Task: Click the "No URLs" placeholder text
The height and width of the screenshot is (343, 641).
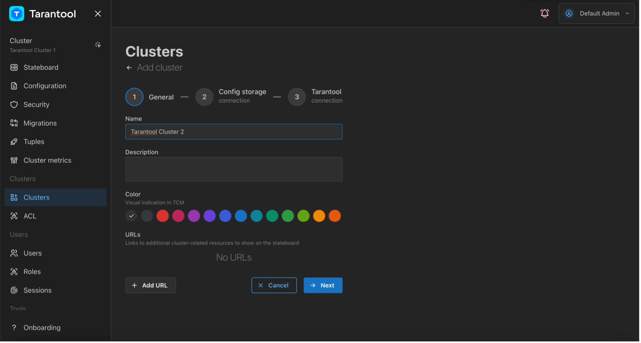Action: click(x=234, y=258)
